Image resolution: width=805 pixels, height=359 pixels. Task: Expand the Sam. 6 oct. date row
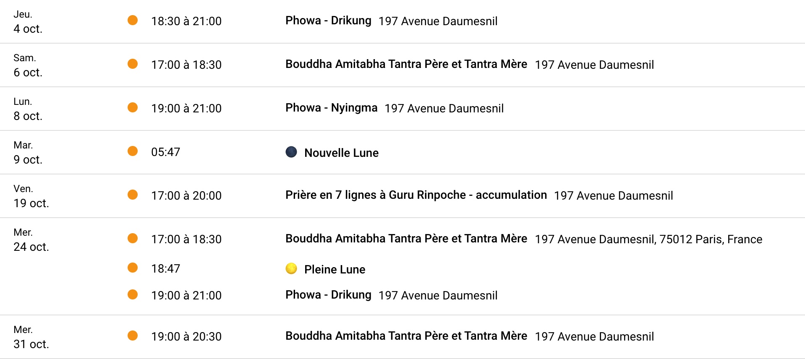point(28,65)
